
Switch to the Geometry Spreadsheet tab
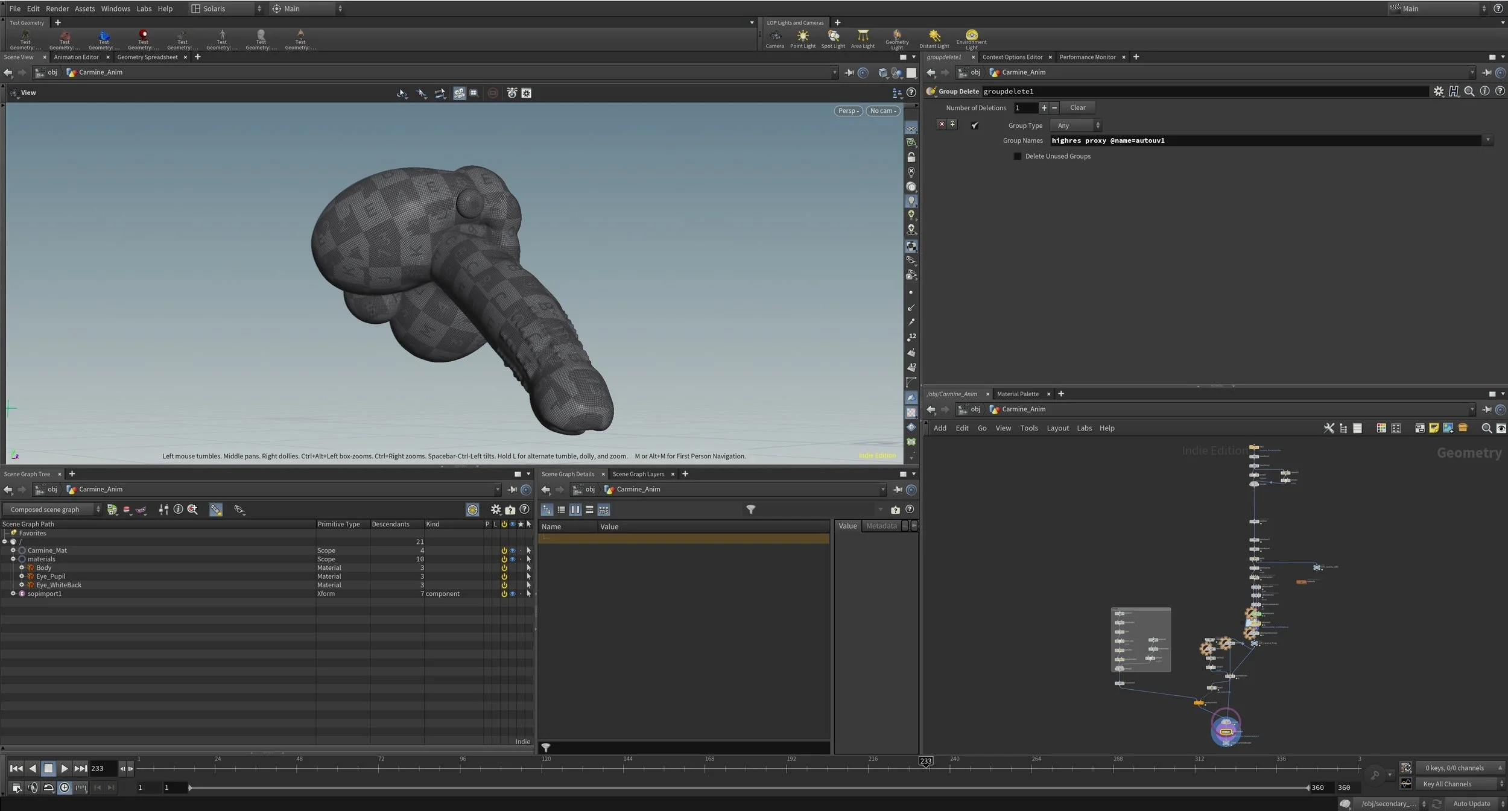tap(147, 57)
